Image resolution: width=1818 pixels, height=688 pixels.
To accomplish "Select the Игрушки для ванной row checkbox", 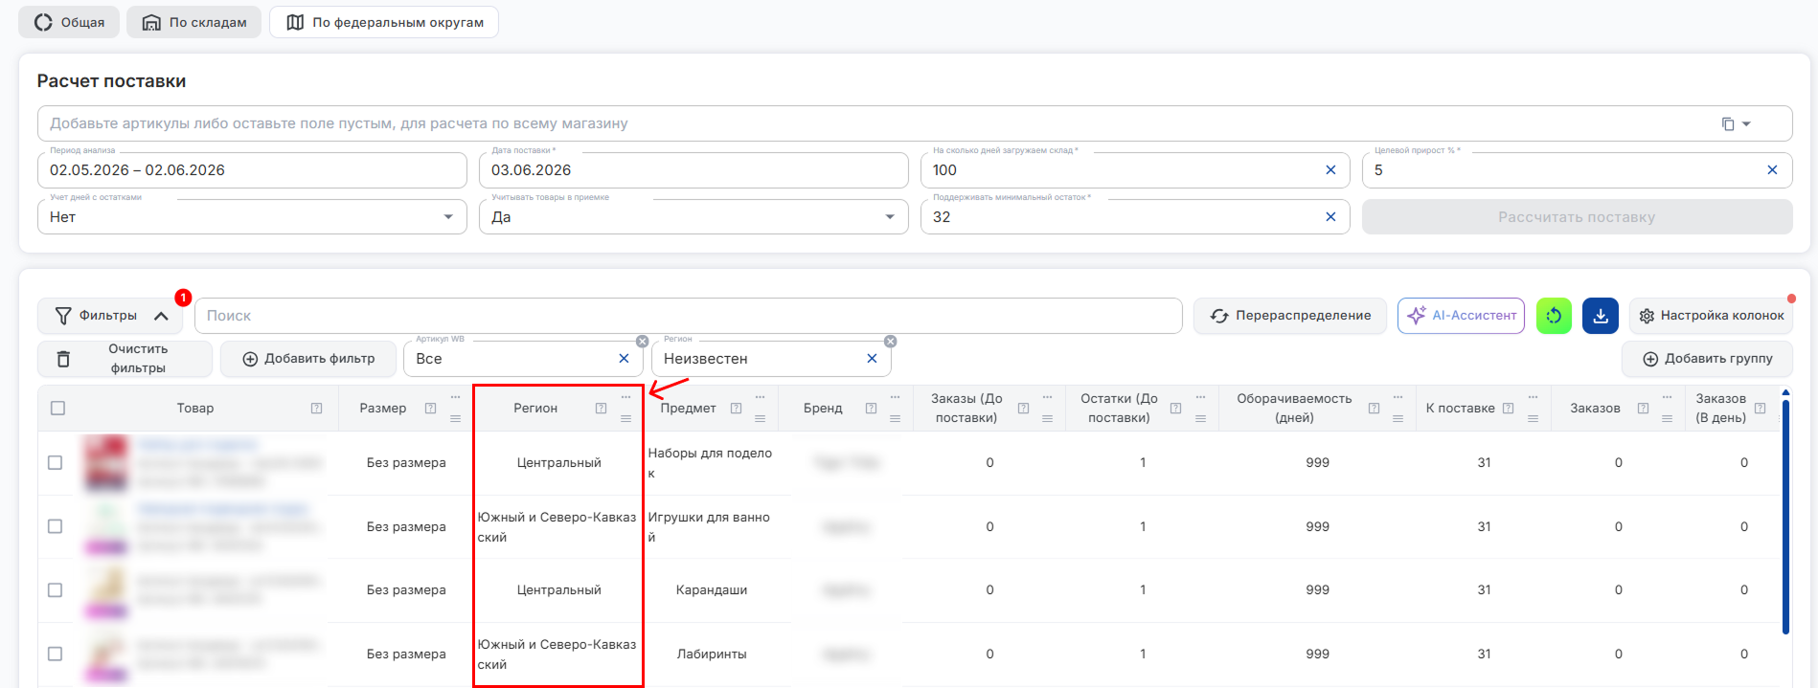I will 56,527.
